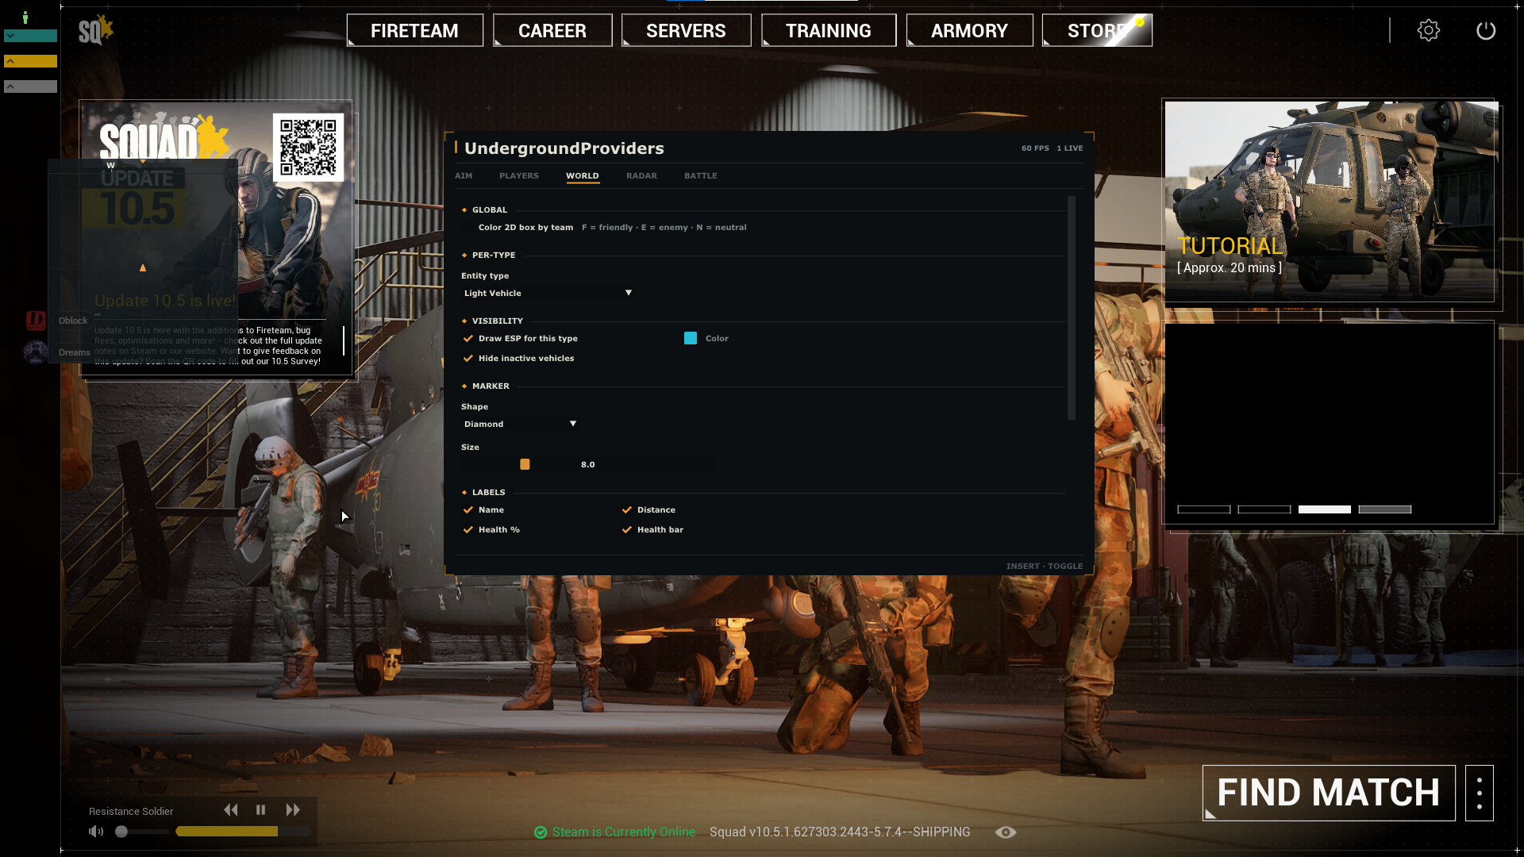The width and height of the screenshot is (1524, 857).
Task: Toggle the eye icon beside version text
Action: 1006,832
